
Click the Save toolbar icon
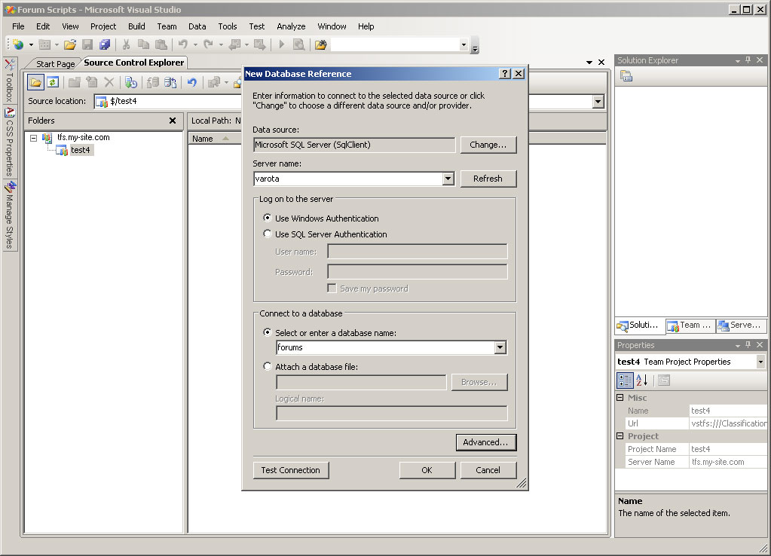87,44
